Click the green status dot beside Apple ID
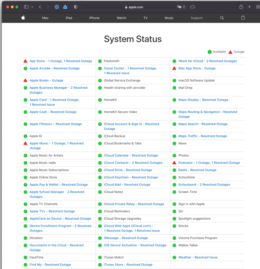Screen dimensions: 260x269 point(26,136)
